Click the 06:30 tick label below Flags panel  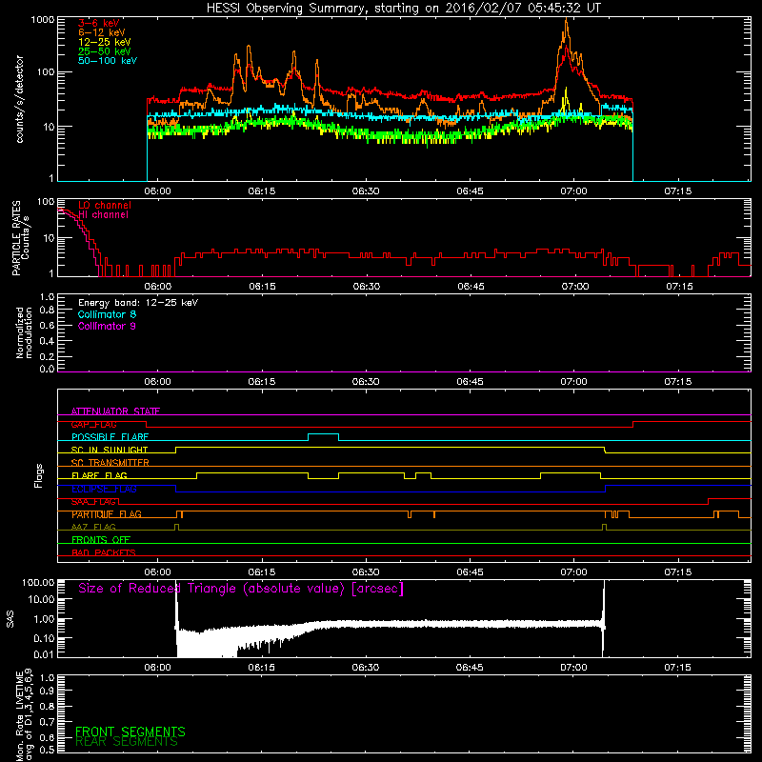click(x=366, y=572)
